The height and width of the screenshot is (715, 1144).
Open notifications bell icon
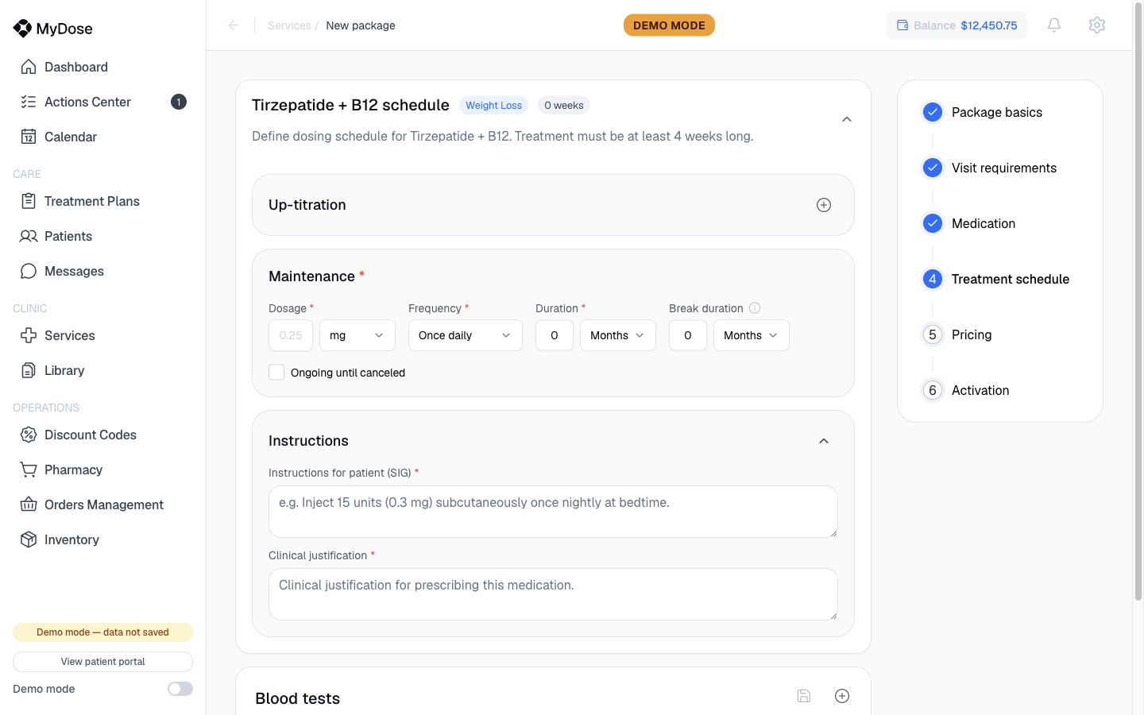click(1054, 25)
